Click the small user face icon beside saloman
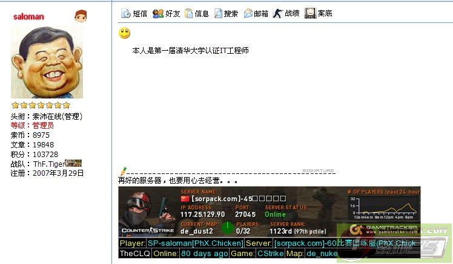 click(x=81, y=16)
